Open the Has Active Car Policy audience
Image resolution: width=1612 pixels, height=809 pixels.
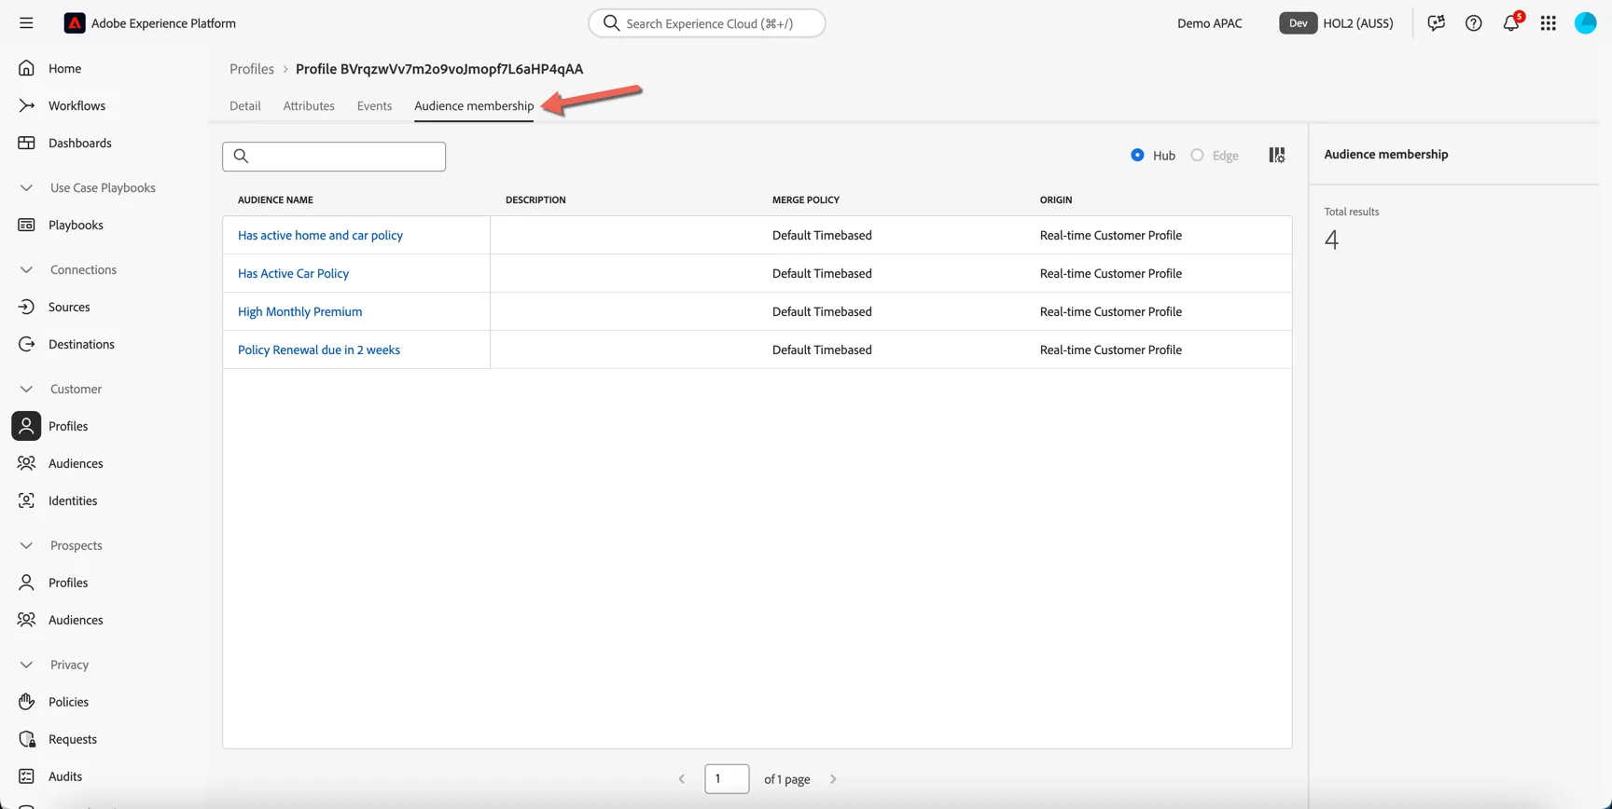pyautogui.click(x=293, y=273)
